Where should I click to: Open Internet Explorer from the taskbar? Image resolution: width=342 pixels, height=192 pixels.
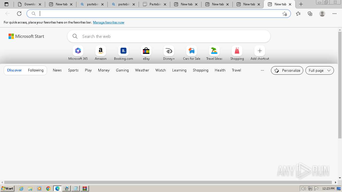[x=21, y=189]
